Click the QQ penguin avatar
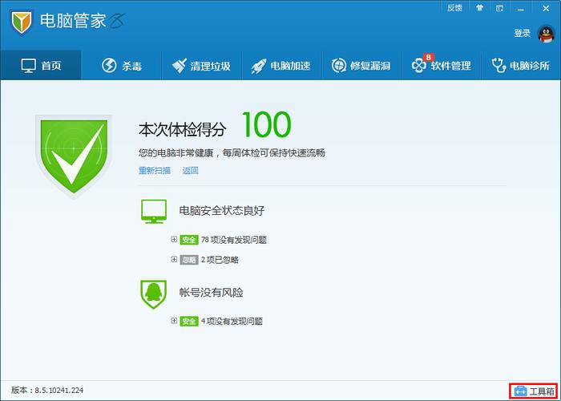The width and height of the screenshot is (561, 401). 546,34
